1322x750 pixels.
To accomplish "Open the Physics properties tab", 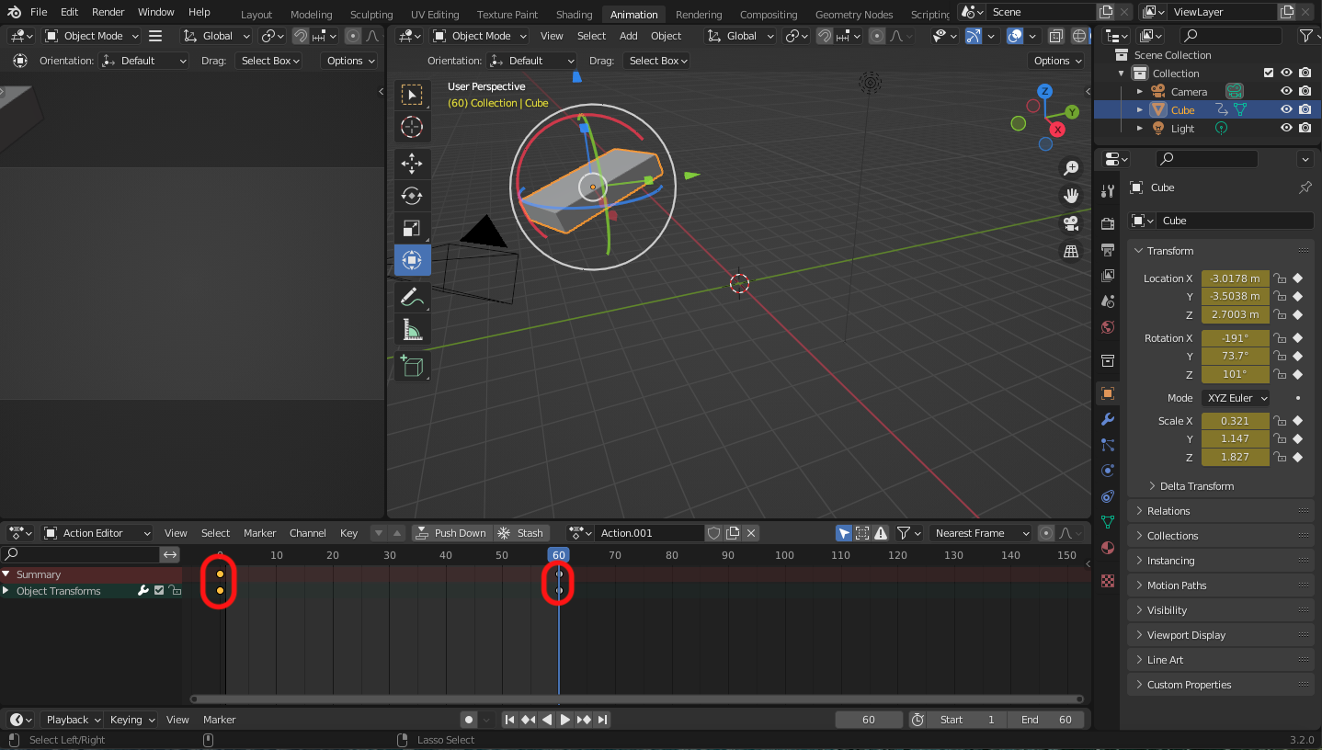I will pyautogui.click(x=1108, y=471).
